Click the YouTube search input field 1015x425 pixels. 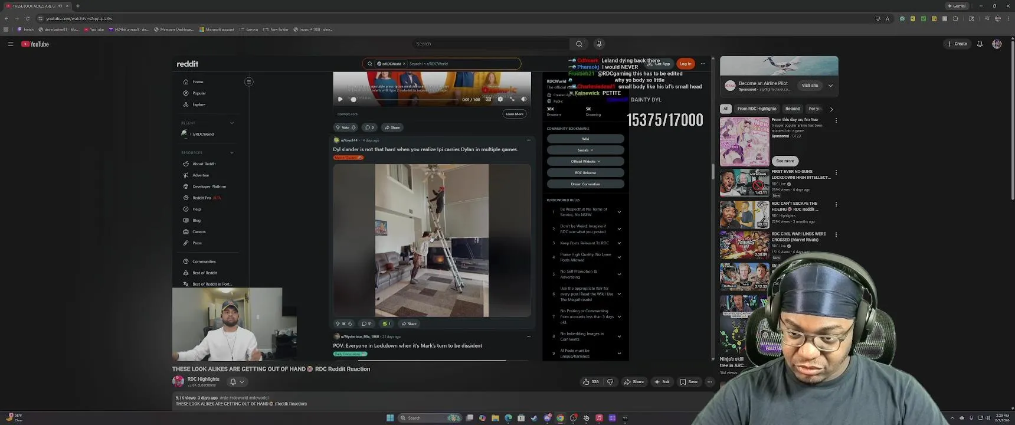pyautogui.click(x=491, y=44)
